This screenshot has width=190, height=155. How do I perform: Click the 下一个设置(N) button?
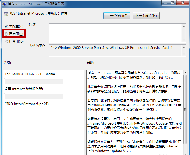tap(146, 16)
